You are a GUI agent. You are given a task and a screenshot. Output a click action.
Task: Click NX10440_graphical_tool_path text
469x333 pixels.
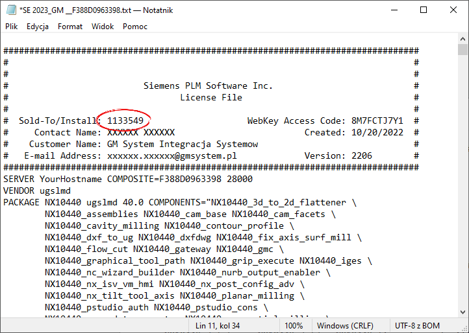click(115, 261)
